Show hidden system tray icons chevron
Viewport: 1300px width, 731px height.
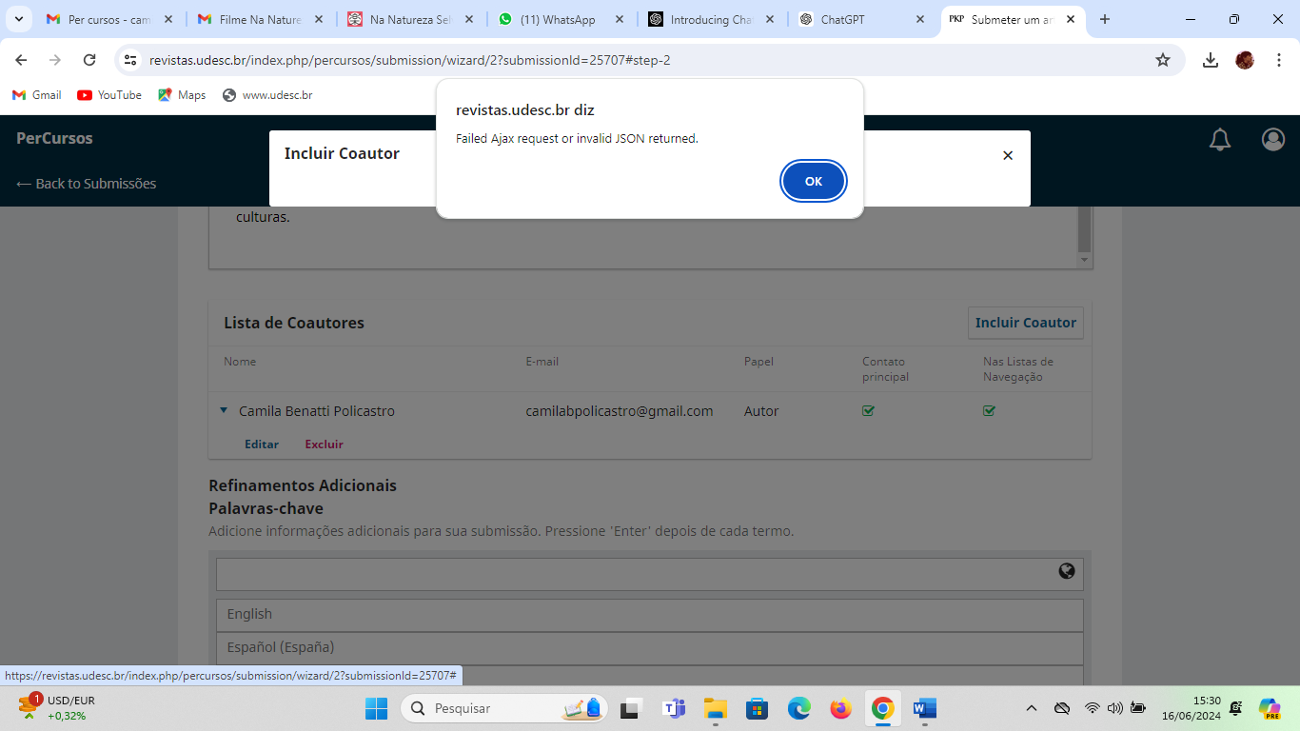[1031, 708]
